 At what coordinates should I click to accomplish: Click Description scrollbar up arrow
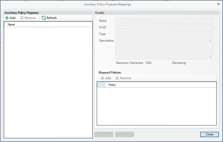pos(210,41)
